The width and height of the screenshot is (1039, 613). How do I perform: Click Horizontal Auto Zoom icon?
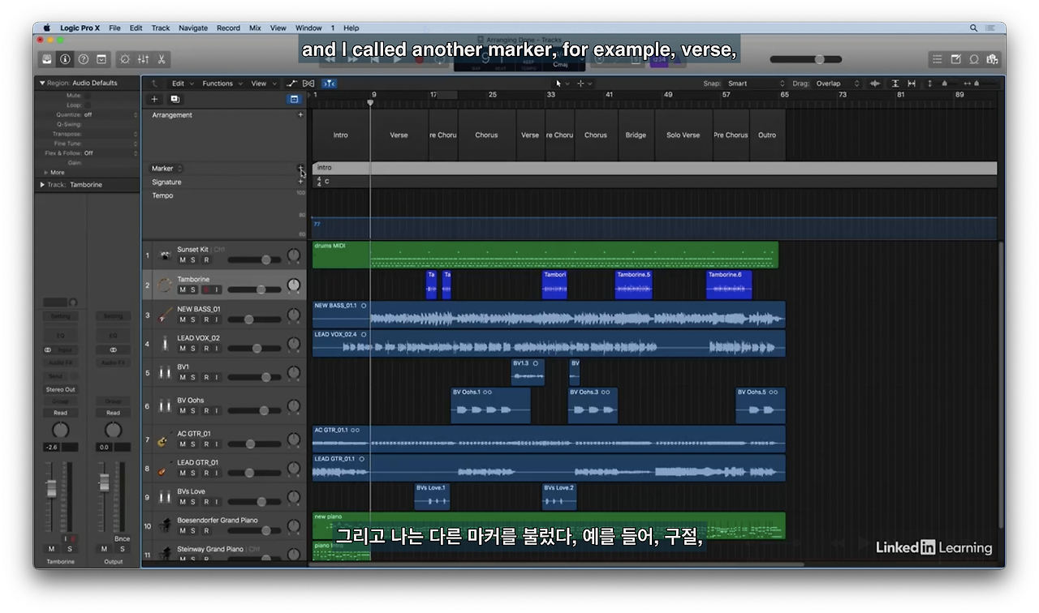tap(912, 84)
